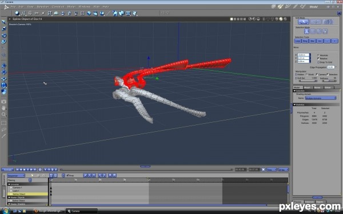Switch to the Bones tab
The height and width of the screenshot is (214, 343).
pyautogui.click(x=317, y=87)
